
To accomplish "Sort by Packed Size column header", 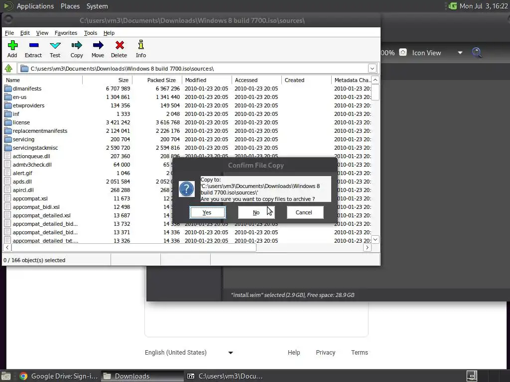I will (157, 80).
